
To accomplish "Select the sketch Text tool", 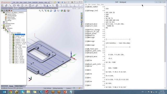I will [47, 5].
